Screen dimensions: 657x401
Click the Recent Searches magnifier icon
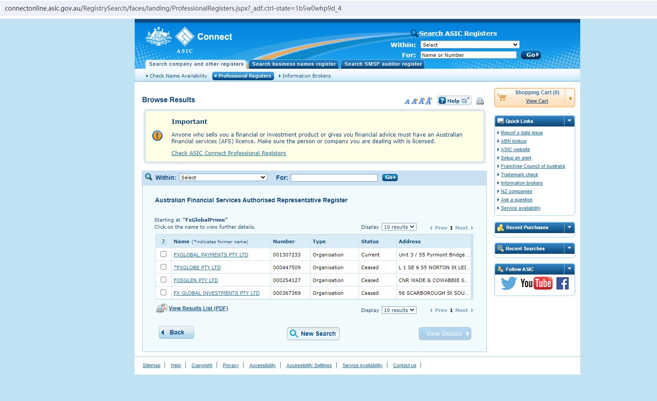(x=500, y=249)
